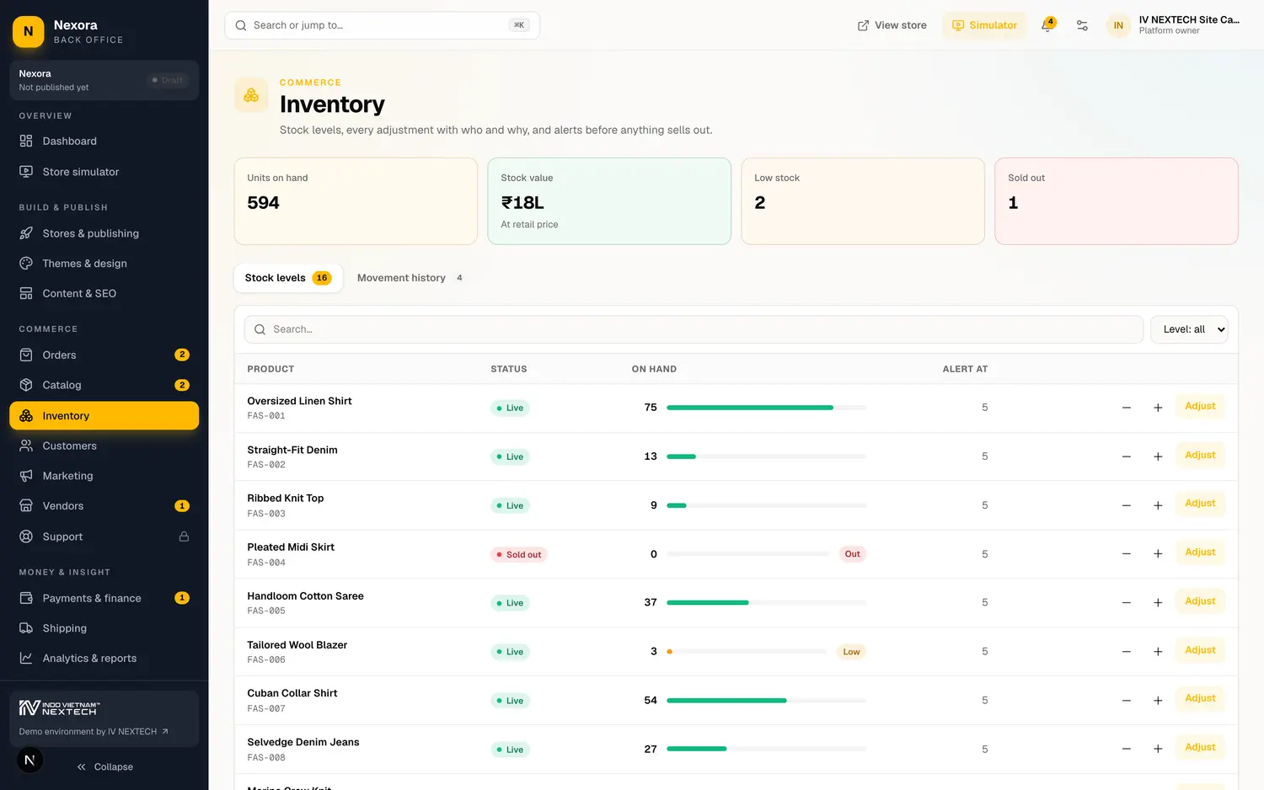The height and width of the screenshot is (790, 1264).
Task: Increase stock for Oversized Linen Shirt
Action: click(x=1158, y=408)
